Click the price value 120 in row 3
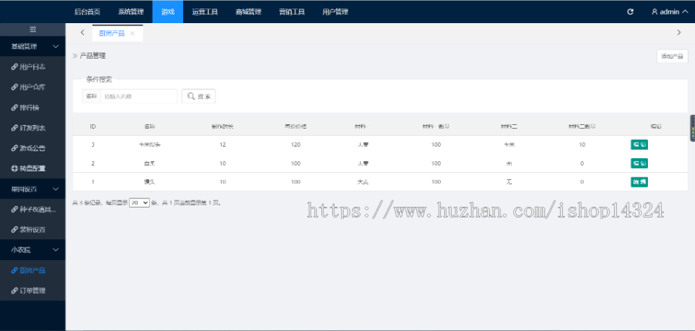The width and height of the screenshot is (695, 331). click(296, 144)
